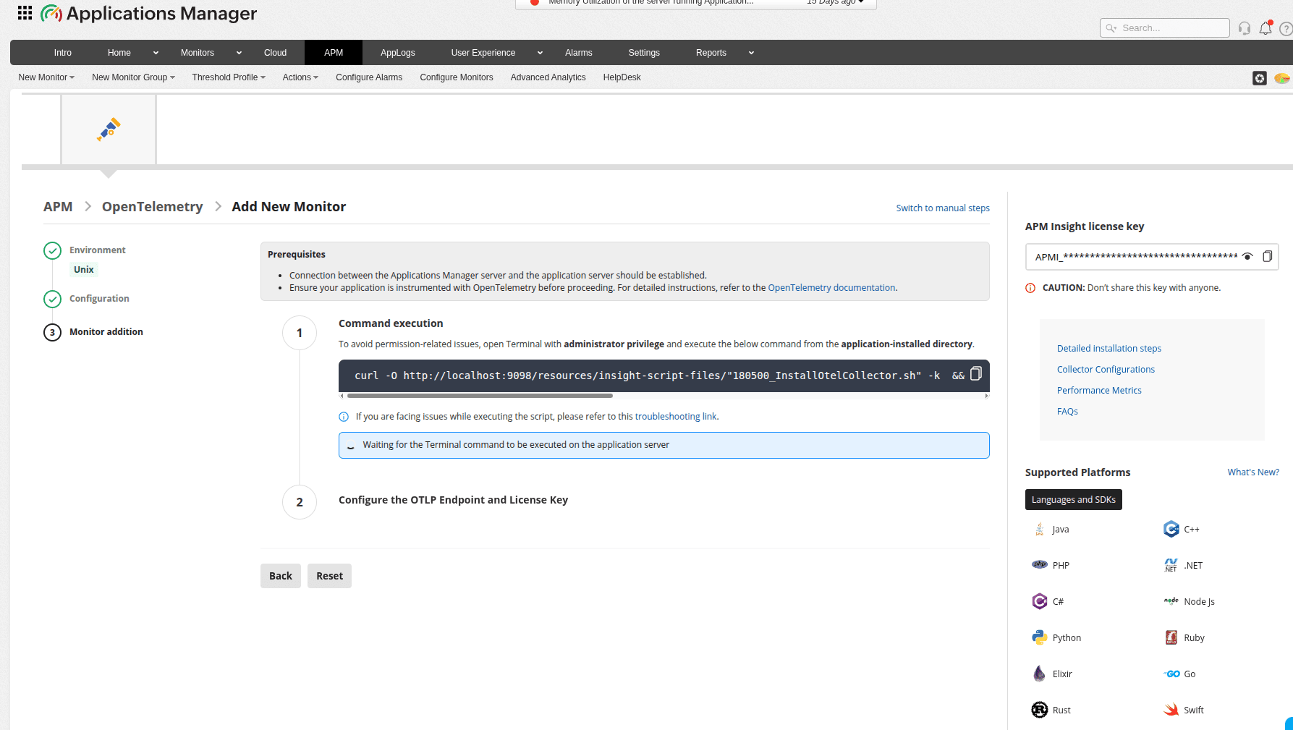
Task: Select the C# platform icon
Action: (x=1040, y=601)
